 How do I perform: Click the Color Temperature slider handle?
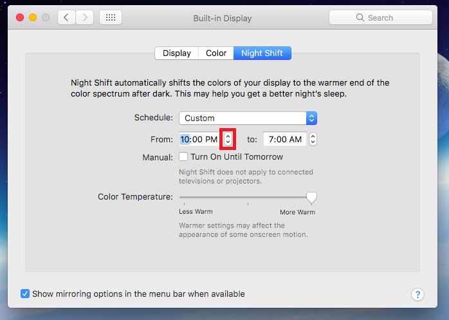pyautogui.click(x=311, y=198)
